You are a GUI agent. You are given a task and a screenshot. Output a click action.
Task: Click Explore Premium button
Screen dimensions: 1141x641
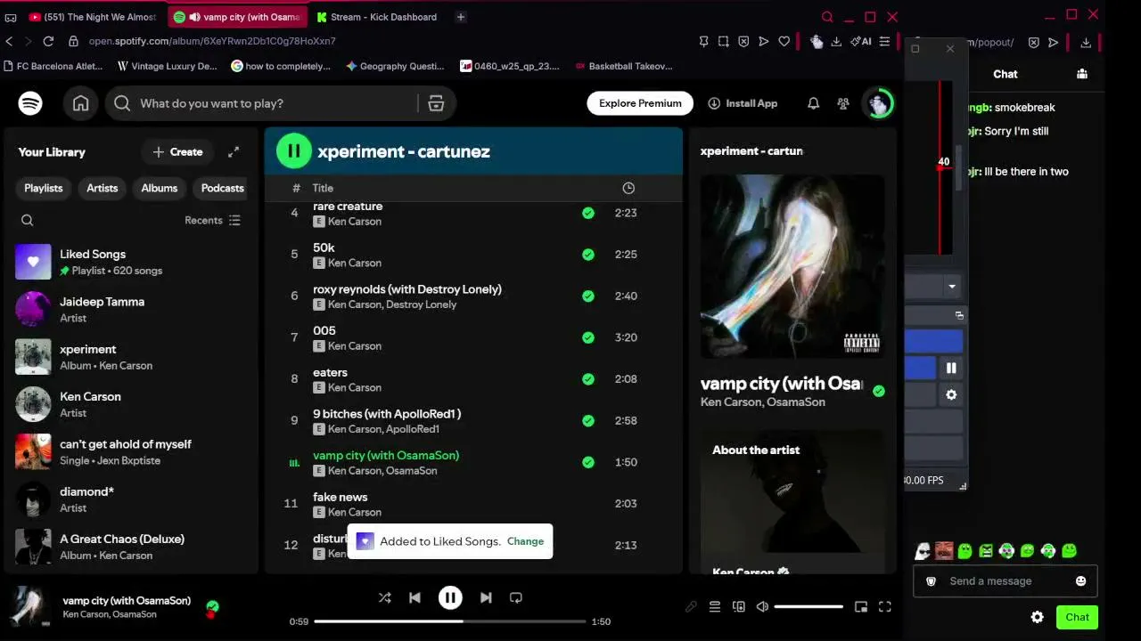point(640,103)
